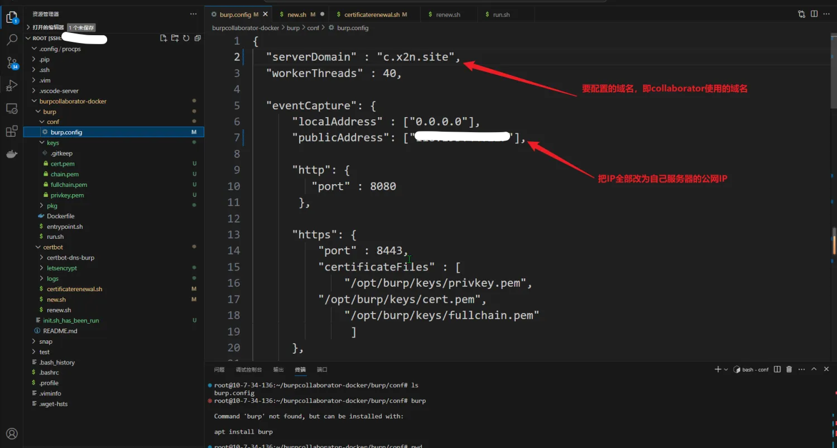Click conf breadcrumb in editor path
837x448 pixels.
click(313, 27)
